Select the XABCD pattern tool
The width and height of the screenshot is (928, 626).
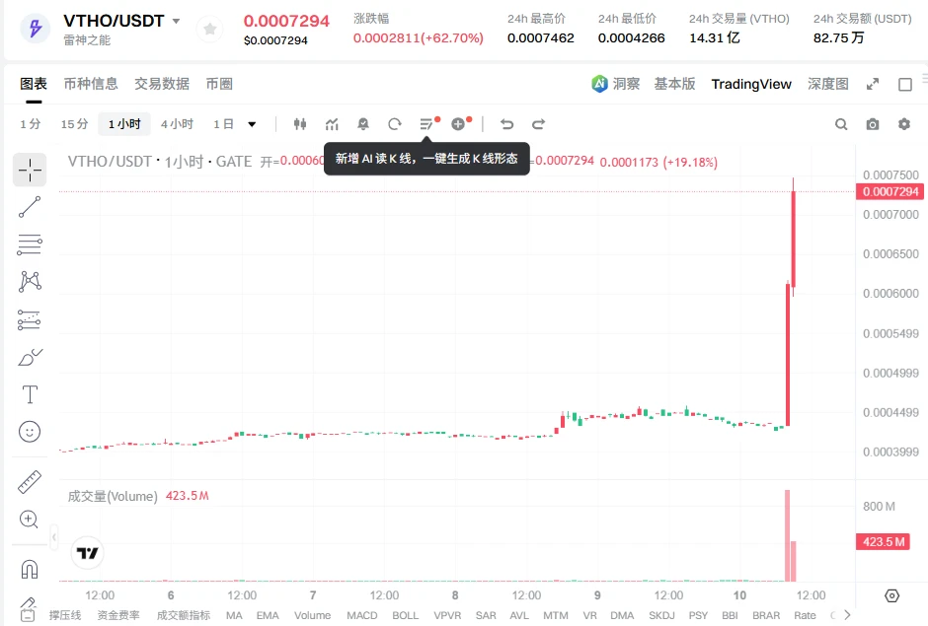point(30,281)
